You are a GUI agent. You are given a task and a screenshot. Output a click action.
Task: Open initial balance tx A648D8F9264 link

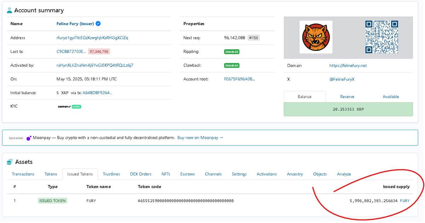click(x=98, y=93)
